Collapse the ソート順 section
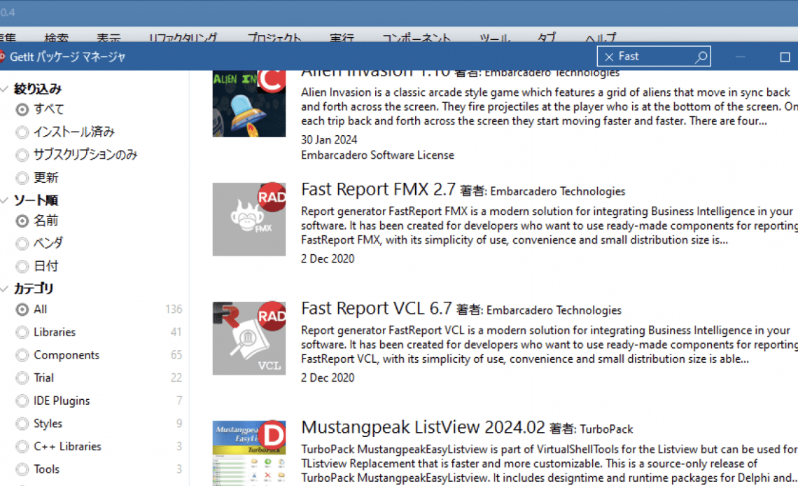798x486 pixels. click(x=5, y=200)
